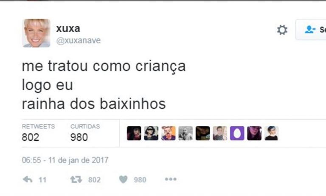
Task: Open the xuxa display name link
Action: 68,28
